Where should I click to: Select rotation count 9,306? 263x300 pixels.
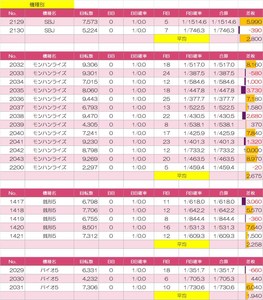tap(90, 65)
